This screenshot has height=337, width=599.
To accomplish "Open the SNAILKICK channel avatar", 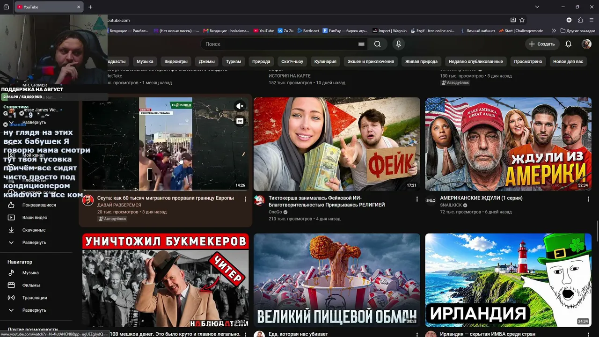I will [x=431, y=200].
